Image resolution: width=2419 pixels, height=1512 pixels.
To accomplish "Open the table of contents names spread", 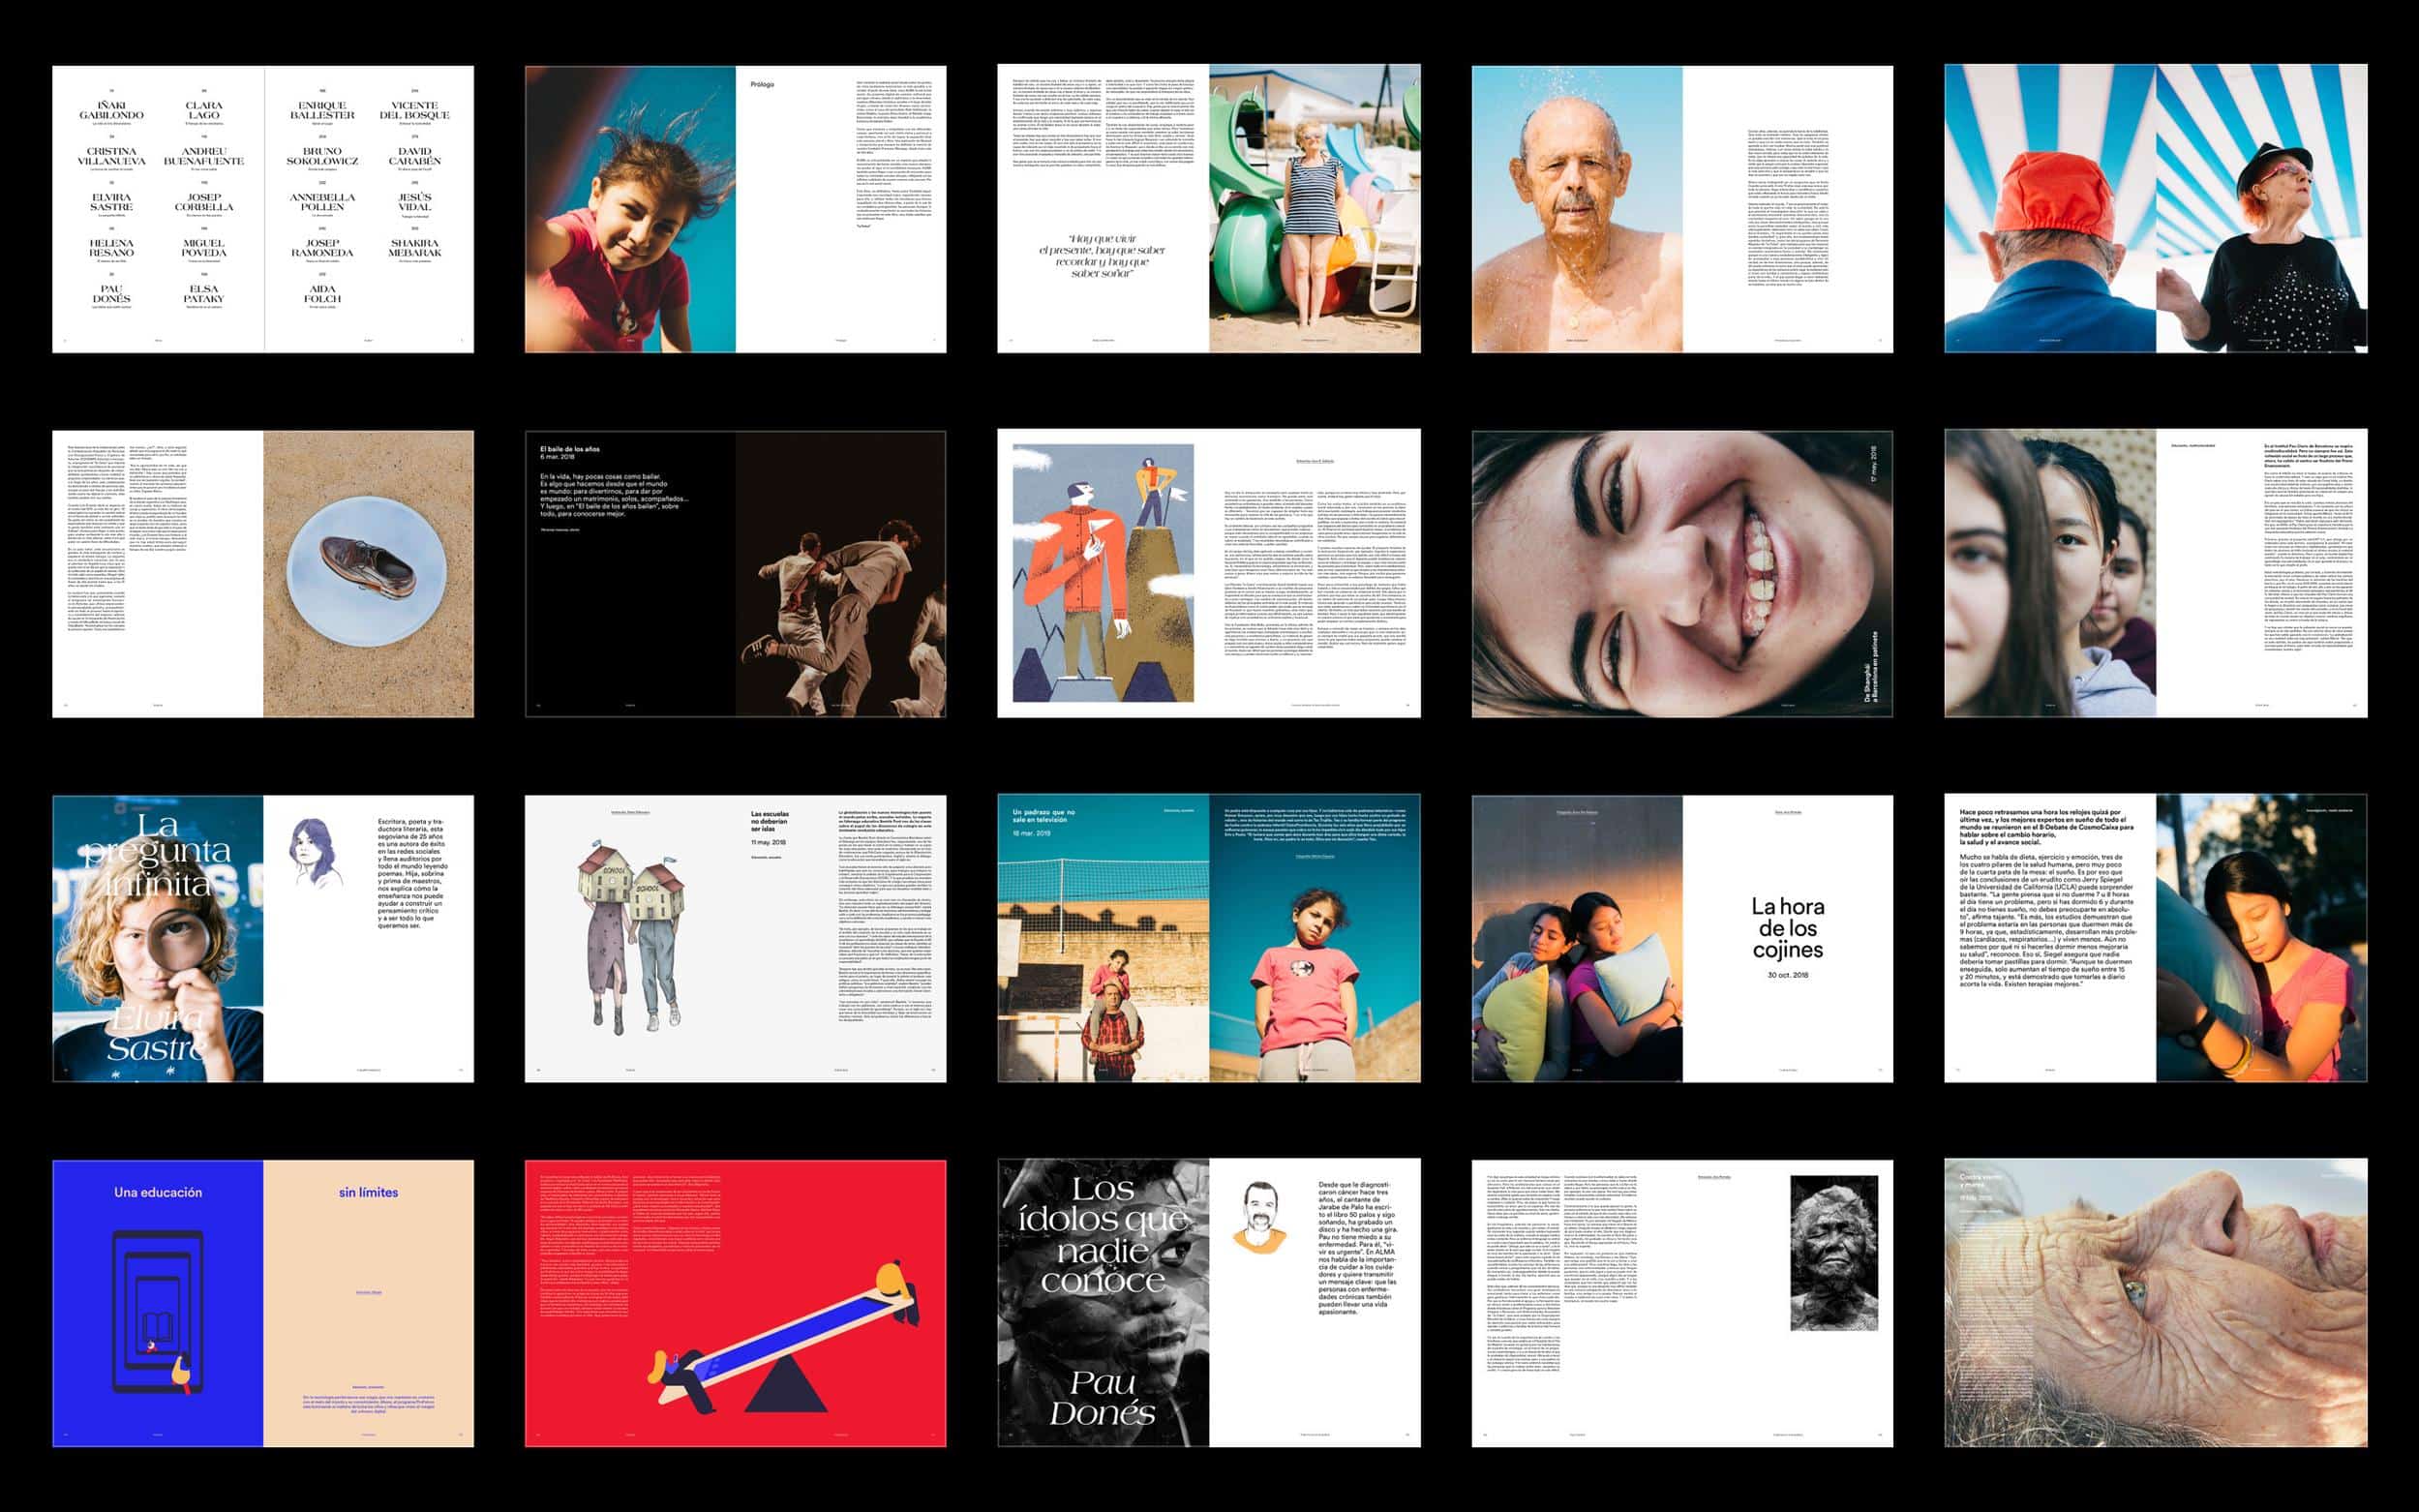I will click(x=263, y=209).
